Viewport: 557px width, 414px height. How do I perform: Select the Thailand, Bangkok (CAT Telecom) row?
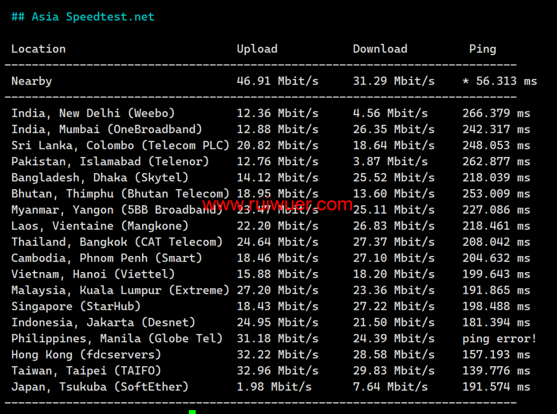click(x=117, y=242)
